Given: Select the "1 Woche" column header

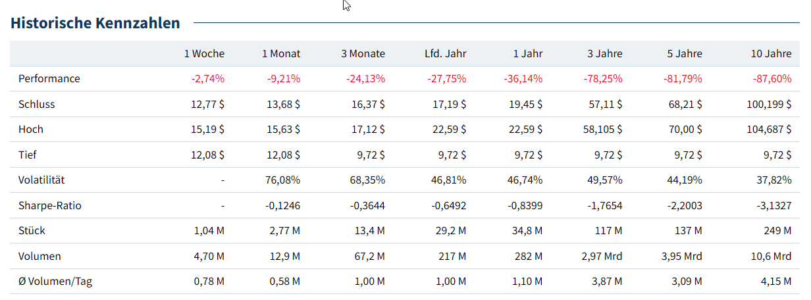Looking at the screenshot, I should 204,54.
